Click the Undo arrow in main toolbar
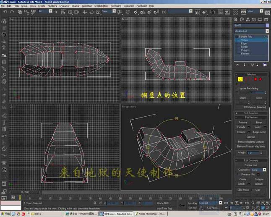This screenshot has height=217, width=271. click(x=5, y=12)
